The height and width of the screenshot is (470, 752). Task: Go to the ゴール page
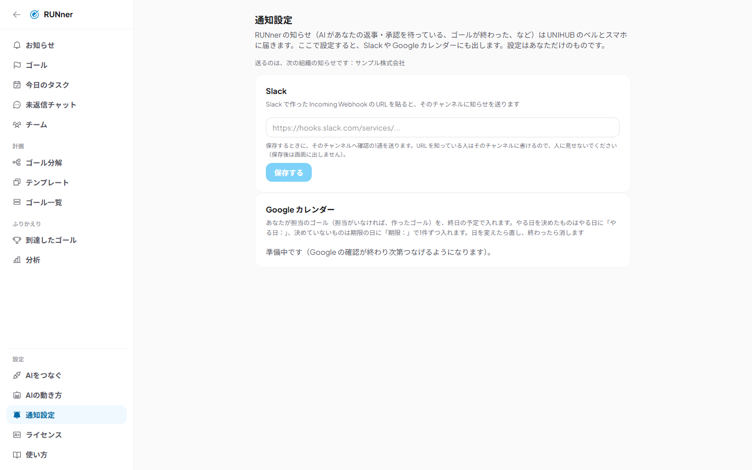click(x=66, y=65)
